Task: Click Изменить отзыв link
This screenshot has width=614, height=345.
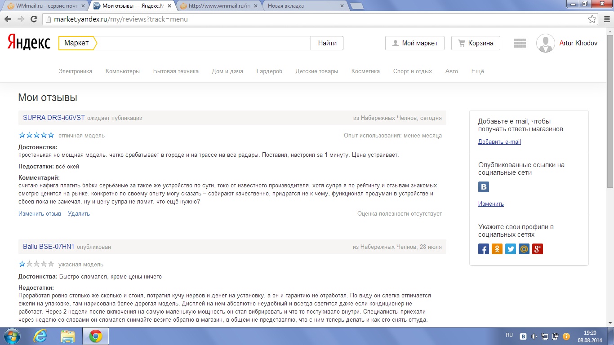Action: pos(40,214)
